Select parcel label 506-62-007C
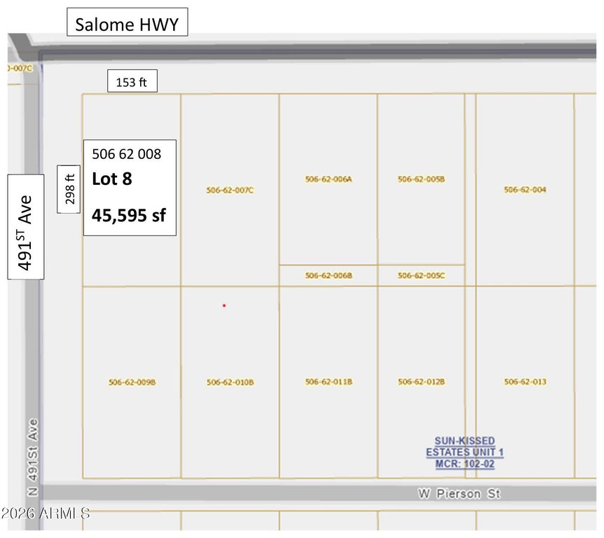 [230, 191]
